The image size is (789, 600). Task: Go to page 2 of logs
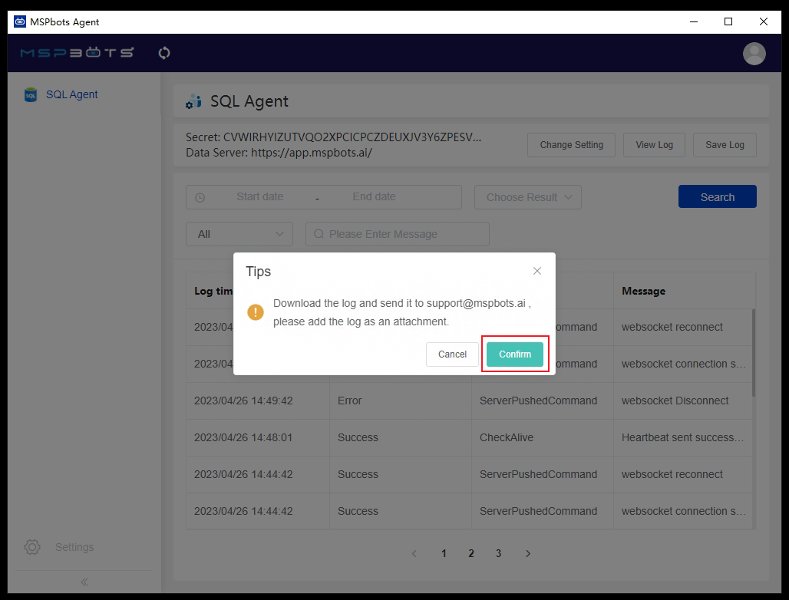pyautogui.click(x=471, y=553)
